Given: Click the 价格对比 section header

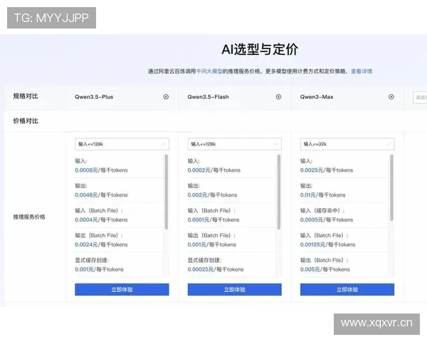Looking at the screenshot, I should click(26, 121).
